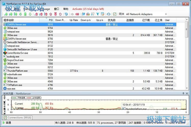Select SeriousBit.NetBalancer.Servic... process row
Viewport: 191px width, 127px height.
(x=90, y=42)
